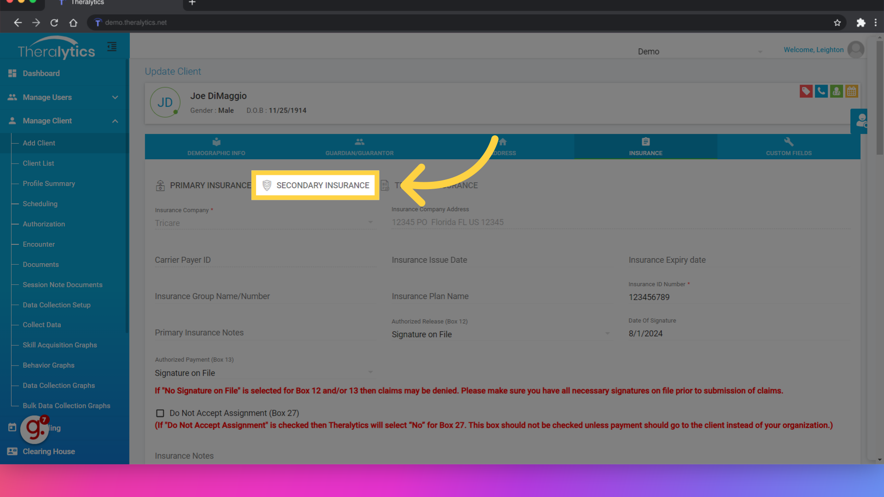This screenshot has height=497, width=884.
Task: Click the green user icon
Action: click(837, 91)
